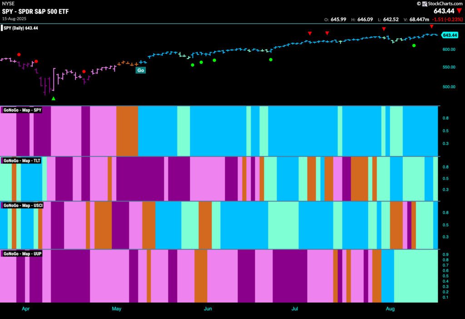Click the '15-Aug-2025' date text
The height and width of the screenshot is (319, 465).
click(x=14, y=19)
